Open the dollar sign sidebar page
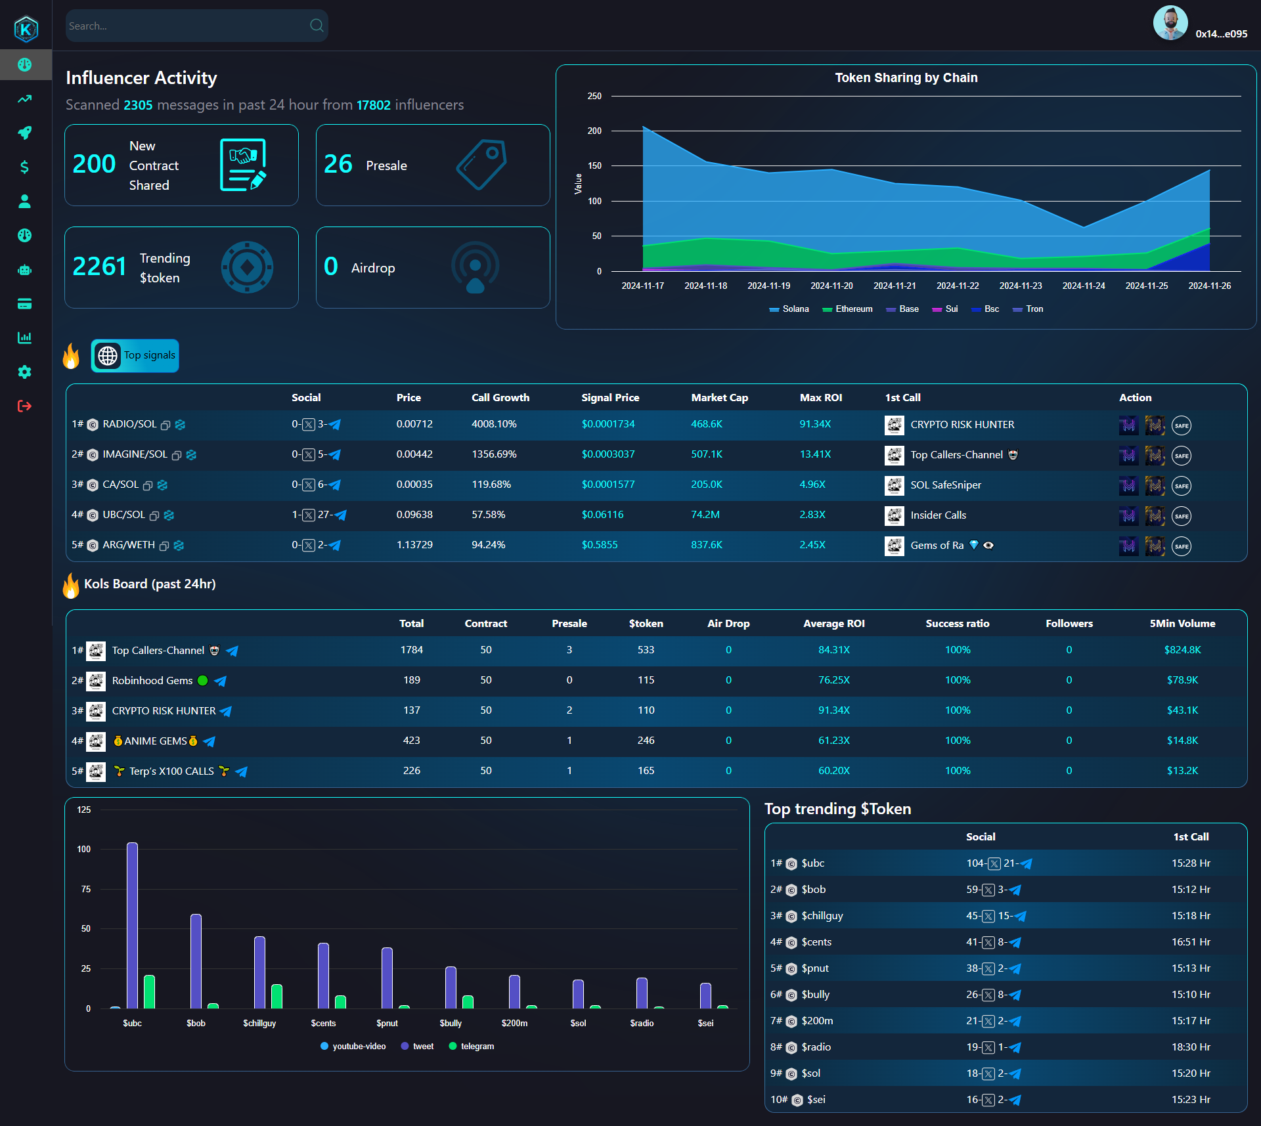This screenshot has width=1261, height=1126. [24, 167]
